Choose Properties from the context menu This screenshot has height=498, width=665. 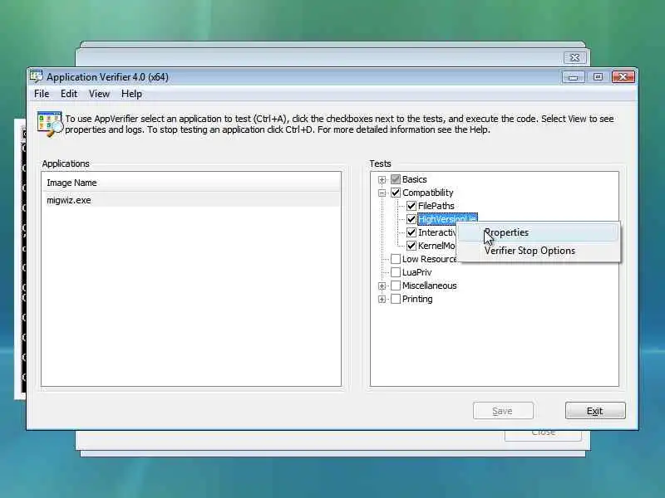tap(538, 232)
